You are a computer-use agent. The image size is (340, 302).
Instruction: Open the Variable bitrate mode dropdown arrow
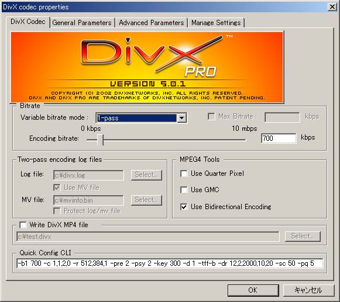tap(182, 118)
